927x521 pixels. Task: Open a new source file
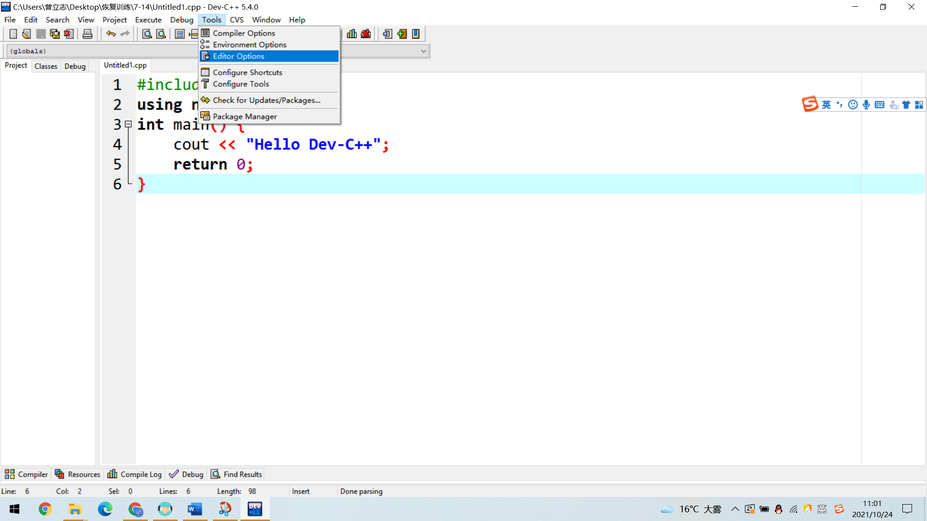[x=13, y=34]
